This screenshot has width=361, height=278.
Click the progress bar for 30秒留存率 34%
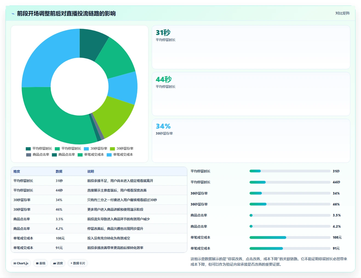coord(290,193)
